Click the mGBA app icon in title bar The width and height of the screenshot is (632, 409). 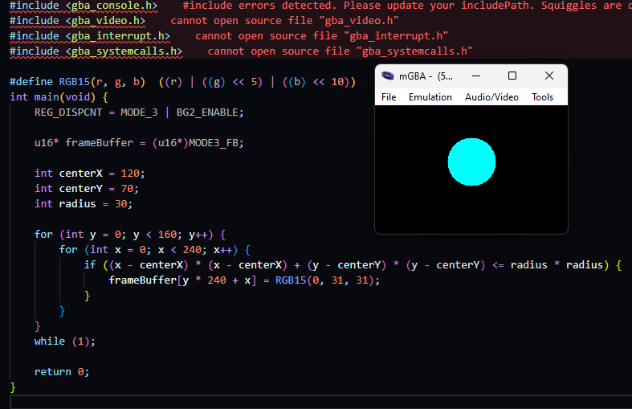tap(388, 76)
